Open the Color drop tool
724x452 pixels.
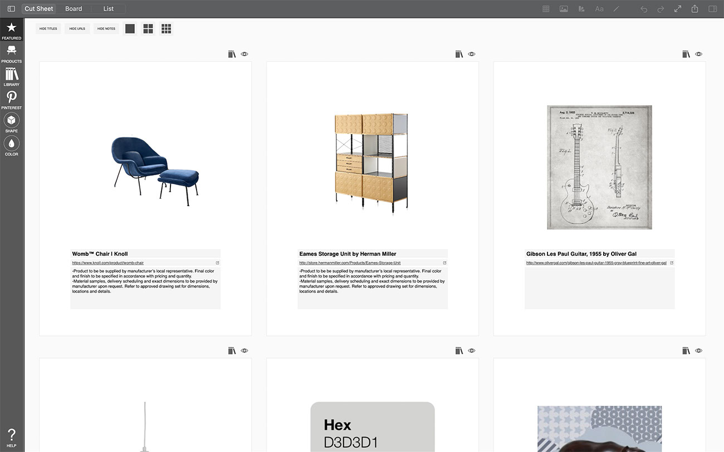coord(11,146)
